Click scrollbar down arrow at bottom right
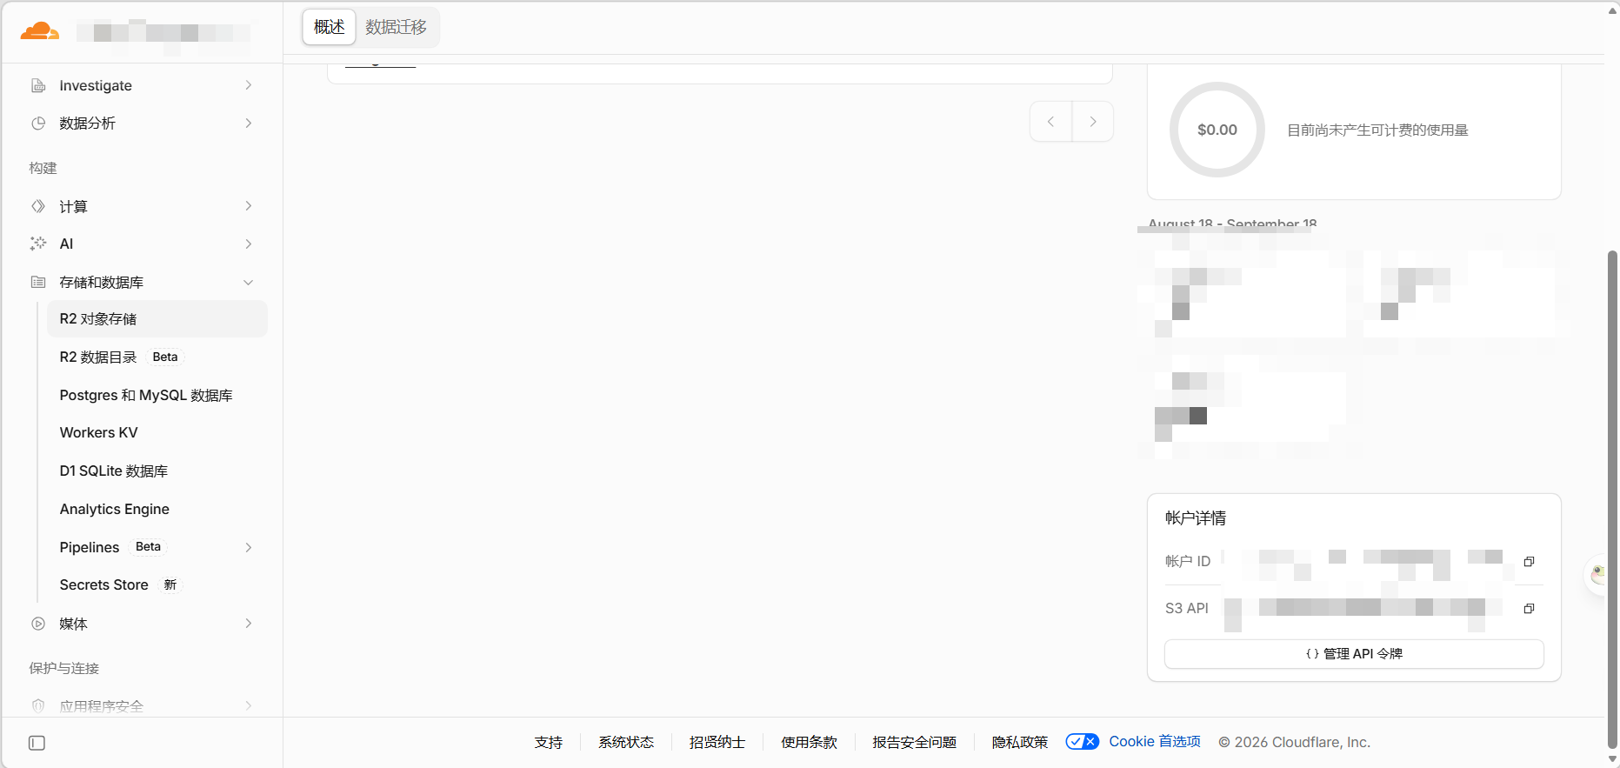This screenshot has height=768, width=1620. pyautogui.click(x=1613, y=759)
